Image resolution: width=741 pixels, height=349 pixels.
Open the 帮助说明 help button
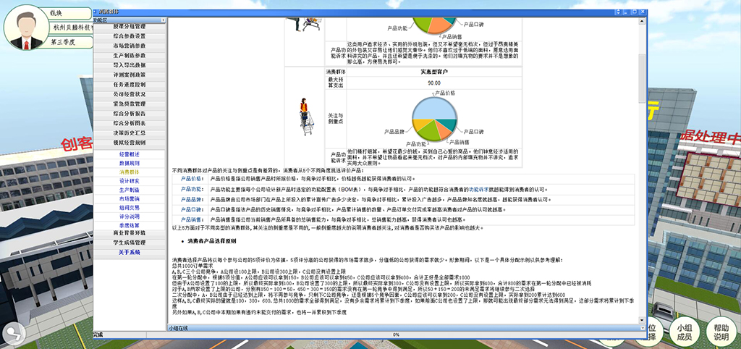click(x=721, y=332)
